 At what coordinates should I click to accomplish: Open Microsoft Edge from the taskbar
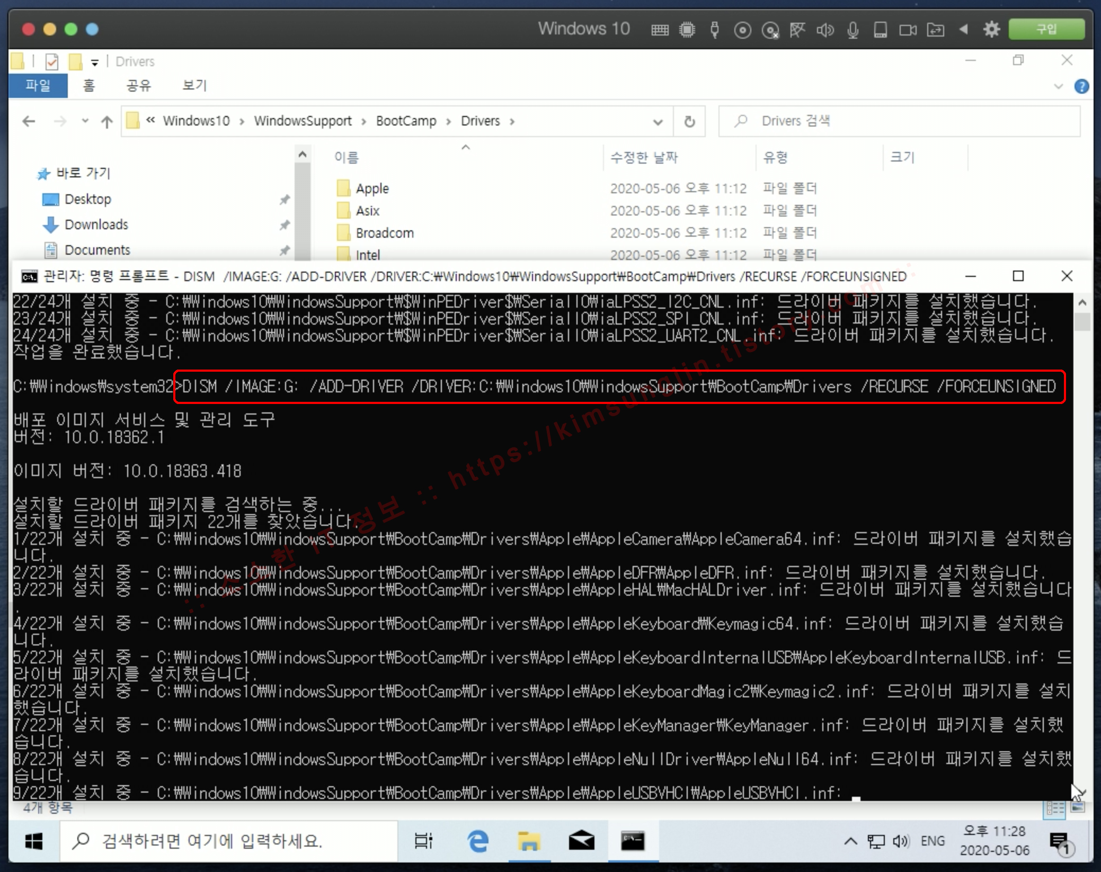[x=478, y=841]
